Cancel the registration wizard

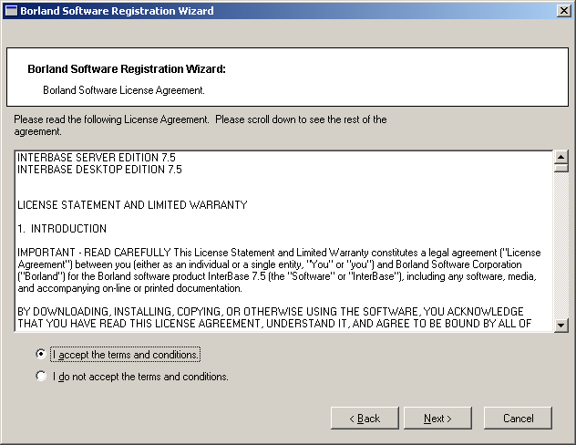pyautogui.click(x=519, y=418)
